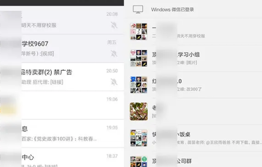Click mute bell icon on 明天不用穿校服 chat
262x167 pixels.
pos(114,25)
